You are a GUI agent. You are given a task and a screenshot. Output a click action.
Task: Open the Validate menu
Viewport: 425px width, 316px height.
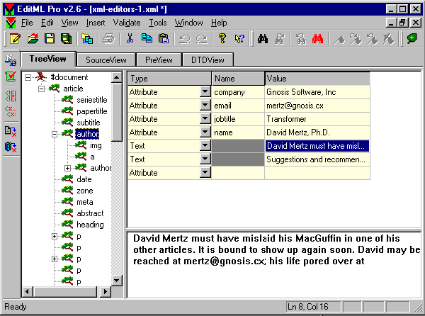coord(127,23)
